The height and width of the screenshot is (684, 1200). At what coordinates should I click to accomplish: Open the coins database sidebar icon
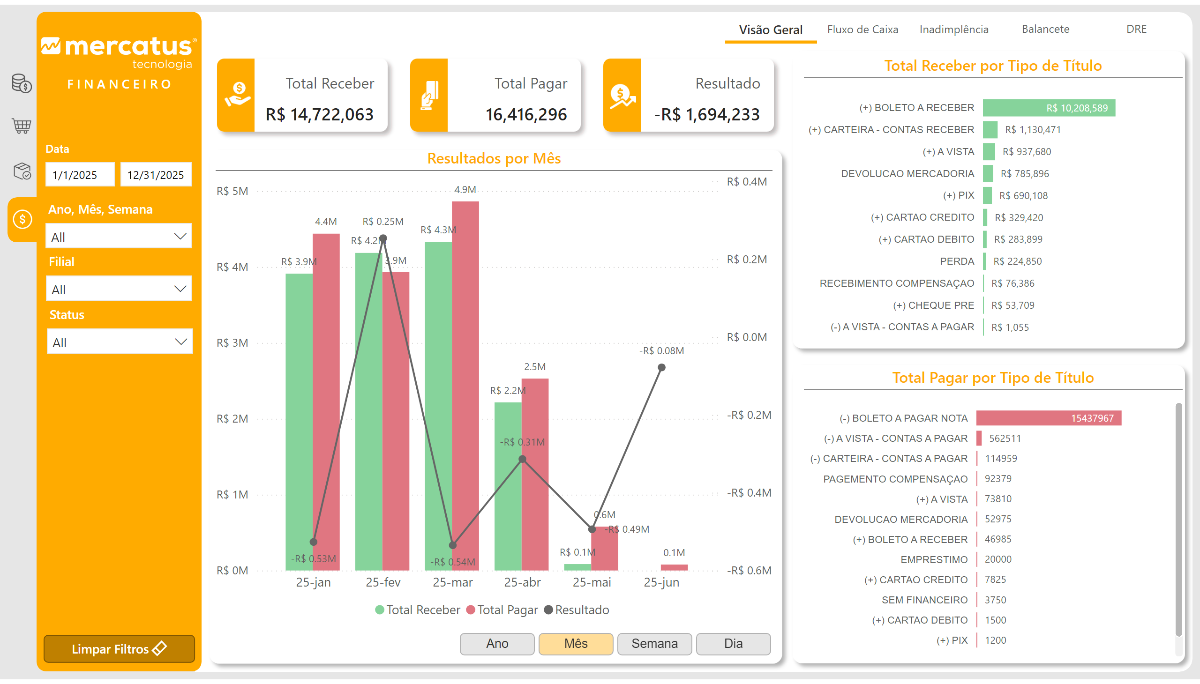[22, 83]
